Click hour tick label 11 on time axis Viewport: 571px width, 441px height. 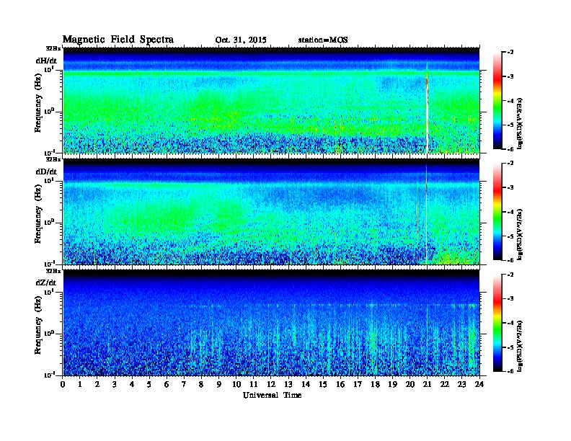click(254, 384)
